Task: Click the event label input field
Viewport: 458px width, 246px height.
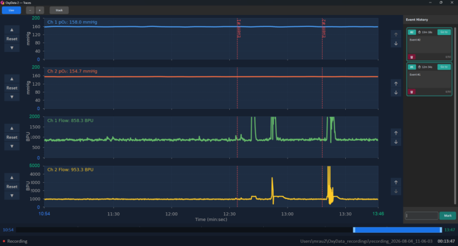Action: [422, 216]
